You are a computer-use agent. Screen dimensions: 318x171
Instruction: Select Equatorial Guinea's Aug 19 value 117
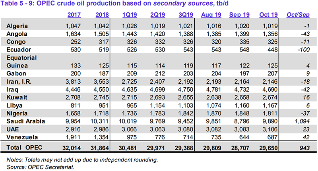pos(216,65)
